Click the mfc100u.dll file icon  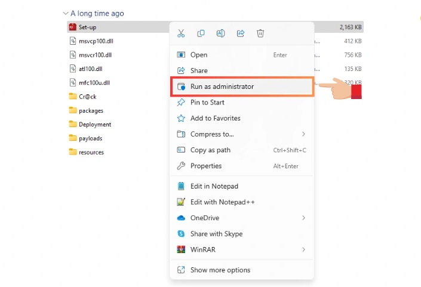pyautogui.click(x=73, y=82)
